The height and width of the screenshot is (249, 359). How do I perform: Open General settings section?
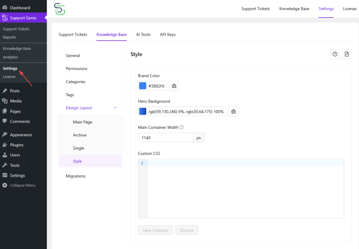pyautogui.click(x=73, y=56)
